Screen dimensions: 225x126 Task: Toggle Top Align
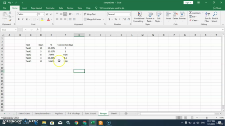[57, 14]
